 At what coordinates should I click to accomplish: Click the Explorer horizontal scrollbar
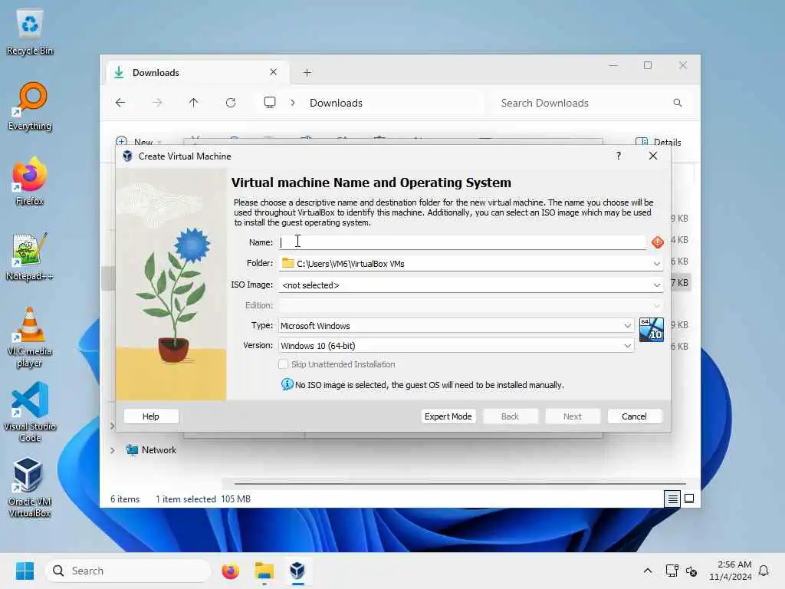(x=460, y=484)
